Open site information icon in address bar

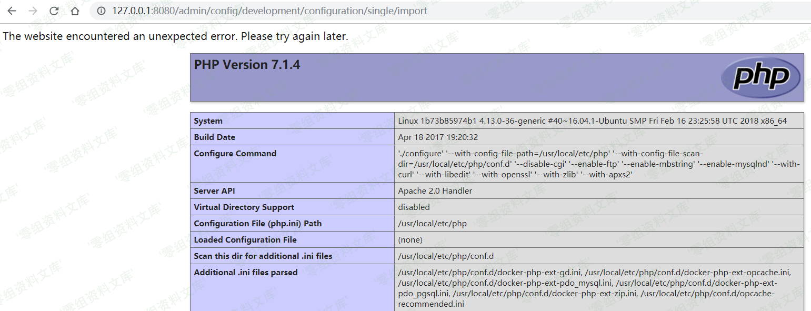point(102,11)
